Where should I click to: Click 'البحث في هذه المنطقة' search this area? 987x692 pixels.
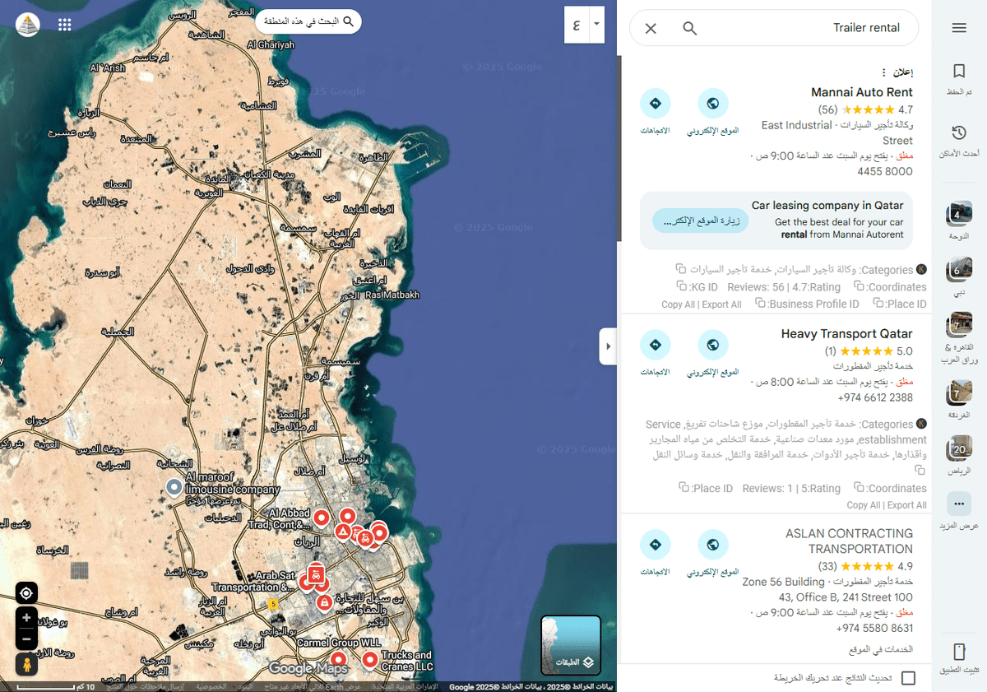(x=308, y=21)
